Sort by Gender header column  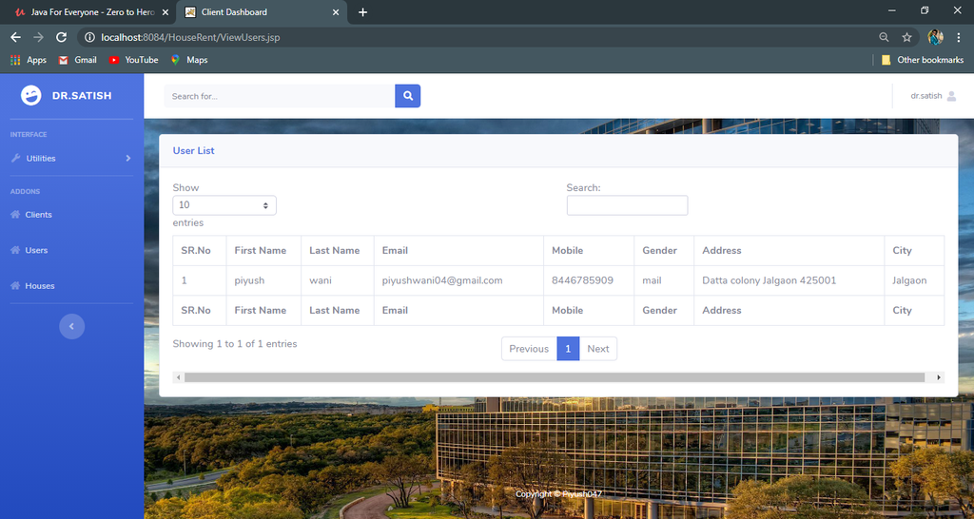click(x=663, y=251)
